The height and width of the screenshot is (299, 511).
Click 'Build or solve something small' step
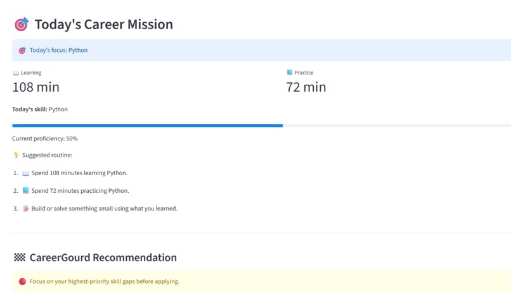pos(104,209)
